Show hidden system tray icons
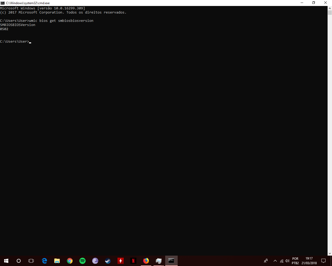332x266 pixels. 275,261
